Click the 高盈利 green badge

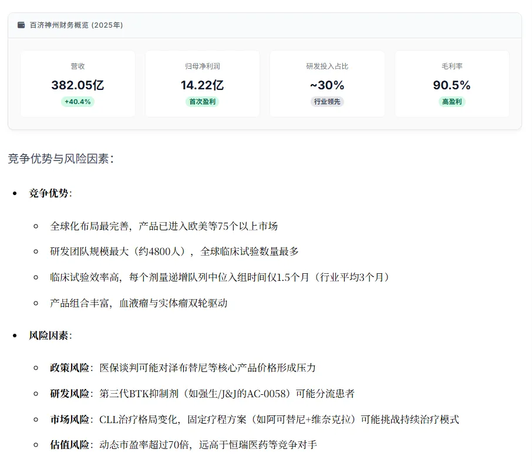(x=452, y=102)
